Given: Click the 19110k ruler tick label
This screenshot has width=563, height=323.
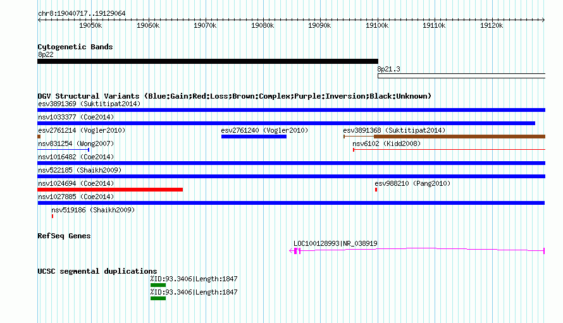Looking at the screenshot, I should pyautogui.click(x=434, y=25).
